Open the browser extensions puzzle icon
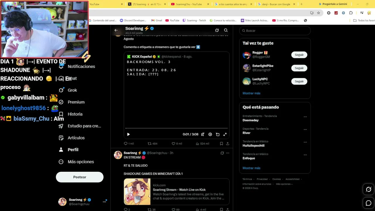The width and height of the screenshot is (375, 211). click(351, 13)
